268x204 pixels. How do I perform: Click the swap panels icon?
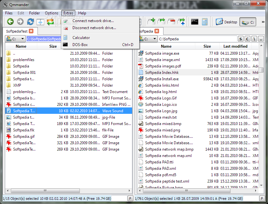(50, 22)
